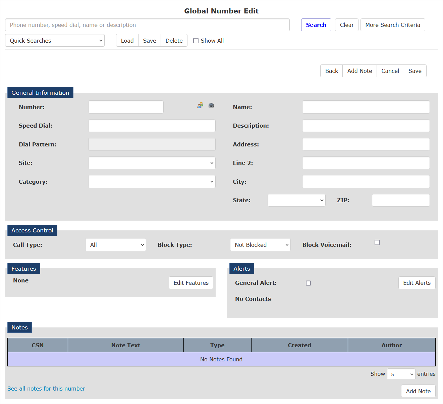Click the Back button in top toolbar
This screenshot has width=443, height=404.
point(332,71)
